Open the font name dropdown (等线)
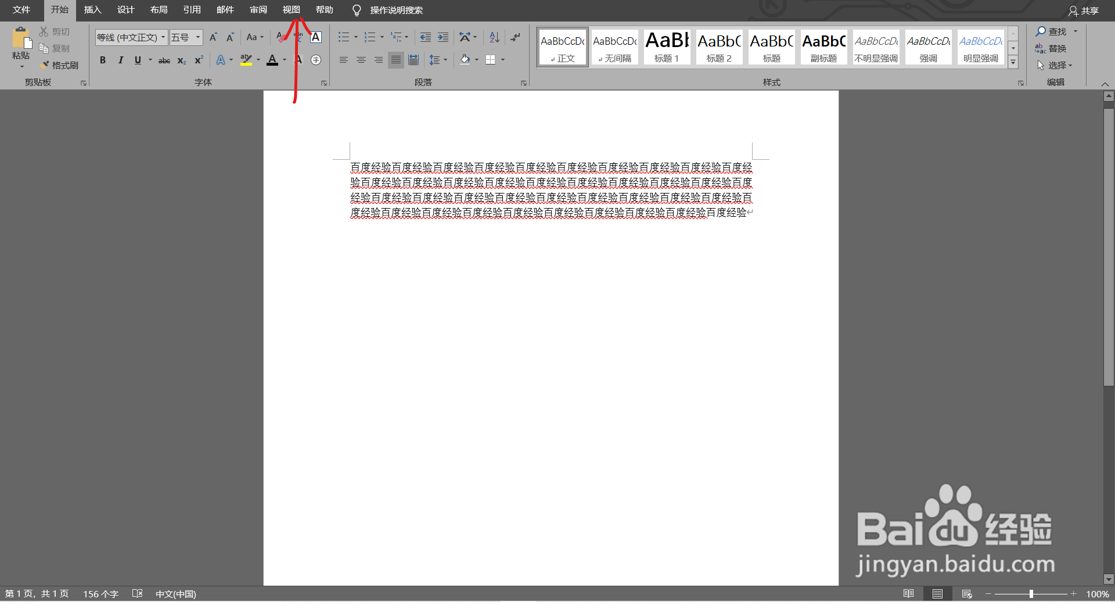 pyautogui.click(x=163, y=37)
